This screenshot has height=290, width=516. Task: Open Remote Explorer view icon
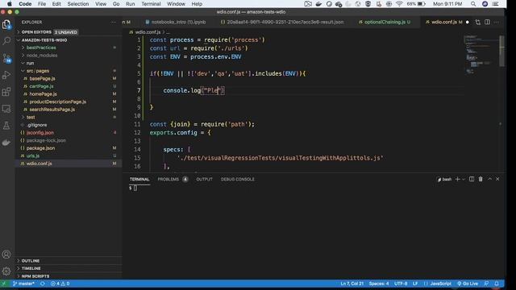point(6,109)
